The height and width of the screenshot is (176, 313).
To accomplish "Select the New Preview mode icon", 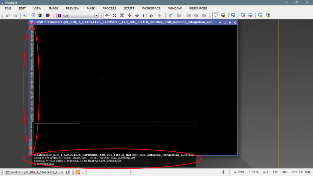I will tap(145, 15).
